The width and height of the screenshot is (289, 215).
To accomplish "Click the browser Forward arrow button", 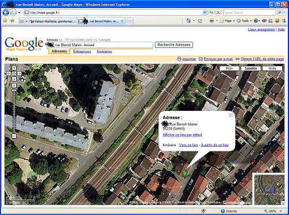I will point(13,13).
